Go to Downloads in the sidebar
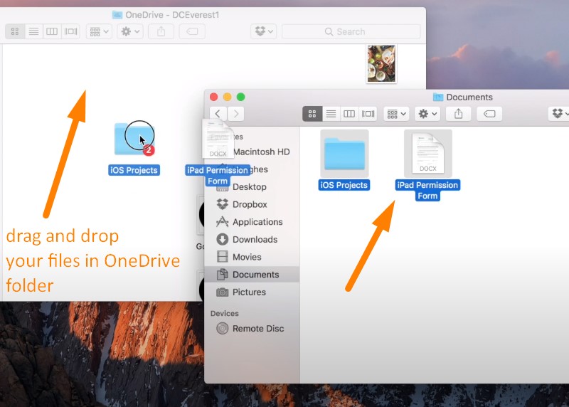The image size is (569, 407). (255, 240)
